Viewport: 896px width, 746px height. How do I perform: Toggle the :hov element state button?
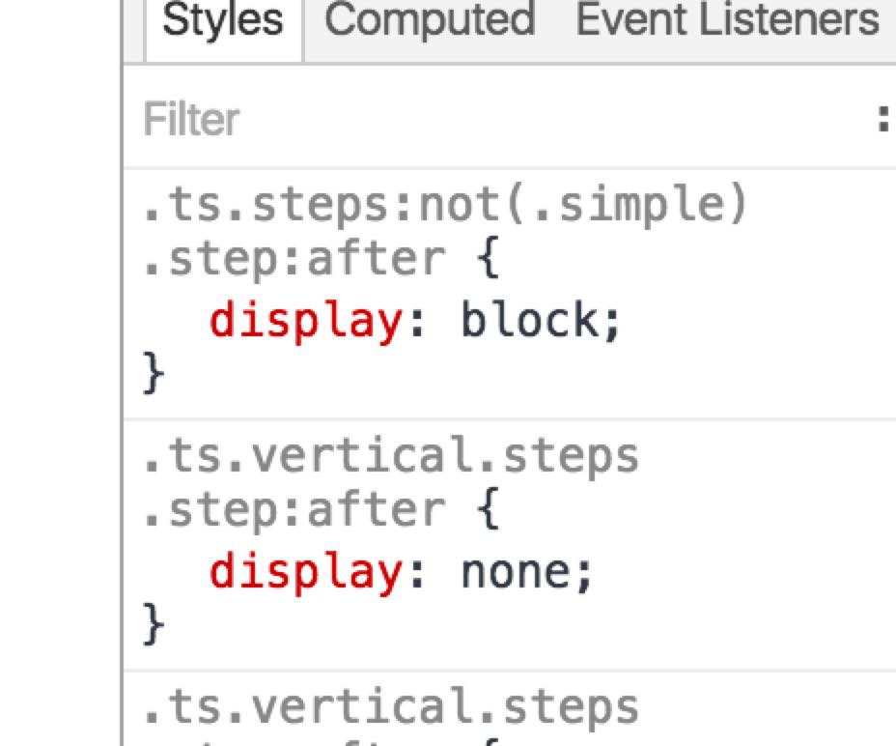click(x=883, y=120)
